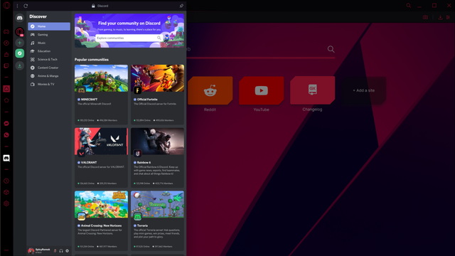This screenshot has height=256, width=455.
Task: Toggle headphones deafen in Discord user bar
Action: pyautogui.click(x=61, y=251)
